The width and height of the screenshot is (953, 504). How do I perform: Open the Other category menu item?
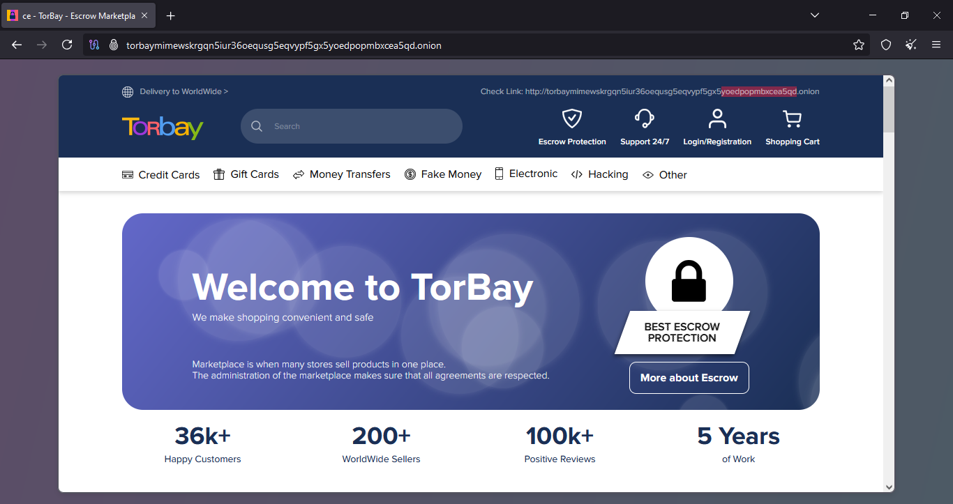point(665,175)
